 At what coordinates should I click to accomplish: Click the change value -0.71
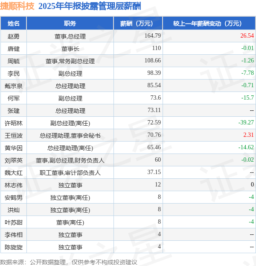pyautogui.click(x=247, y=85)
